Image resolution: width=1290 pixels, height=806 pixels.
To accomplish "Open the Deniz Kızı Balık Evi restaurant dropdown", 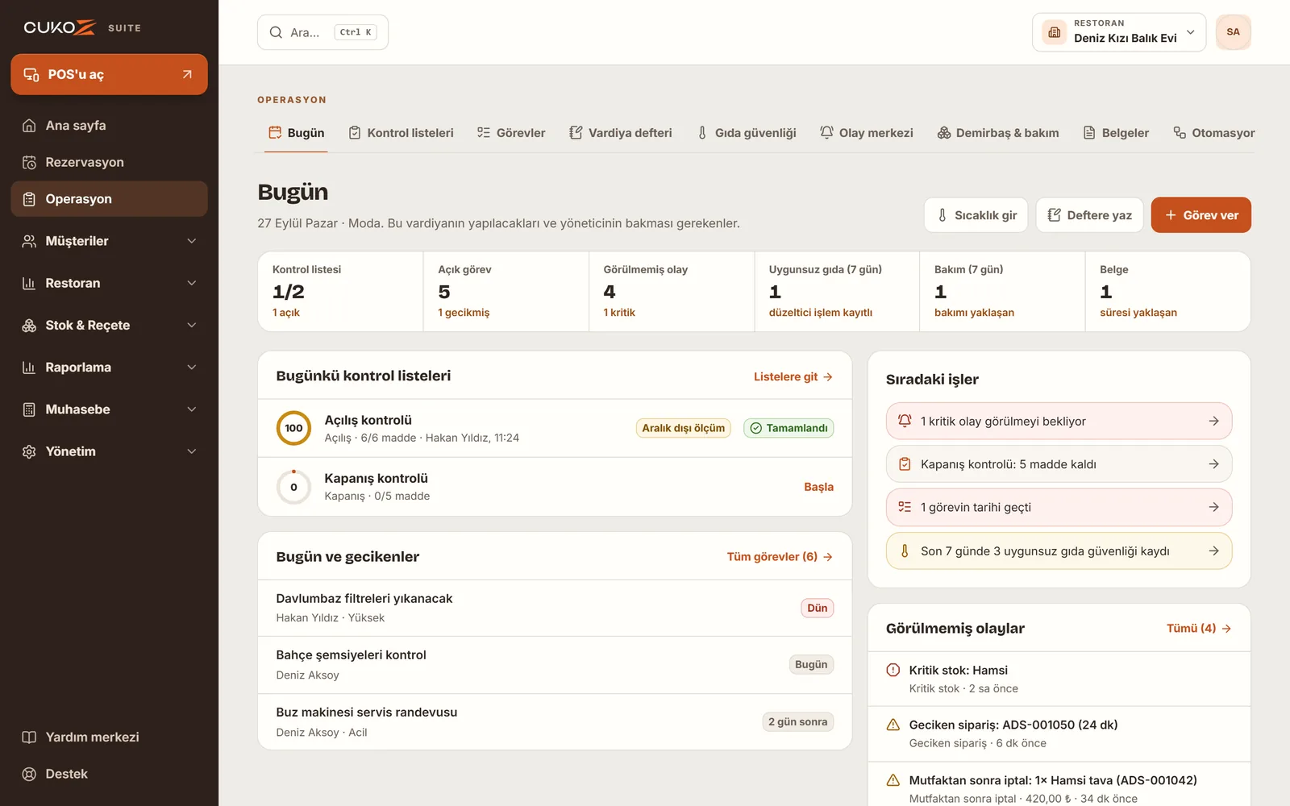I will tap(1119, 32).
